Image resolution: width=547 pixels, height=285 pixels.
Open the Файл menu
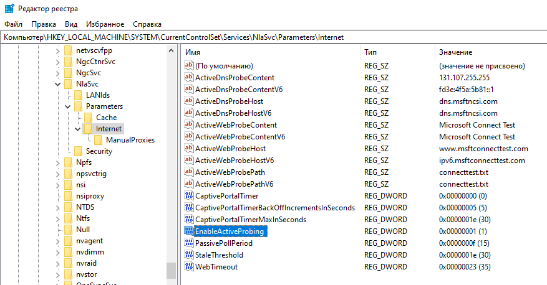[x=13, y=24]
